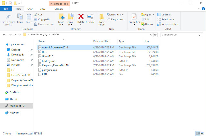Click the Paste icon in ribbon
The width and height of the screenshot is (206, 136).
(x=29, y=16)
